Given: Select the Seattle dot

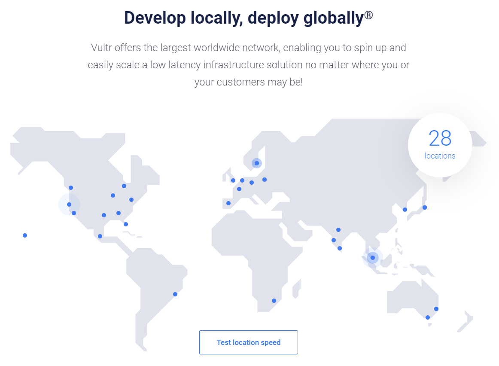Looking at the screenshot, I should tap(71, 188).
